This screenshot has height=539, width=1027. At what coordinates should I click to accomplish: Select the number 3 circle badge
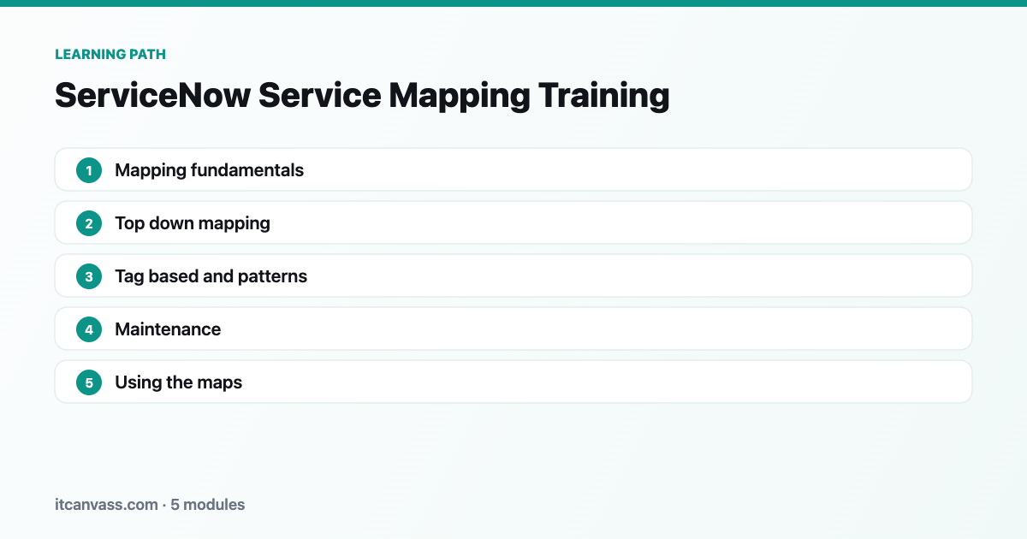pyautogui.click(x=89, y=276)
